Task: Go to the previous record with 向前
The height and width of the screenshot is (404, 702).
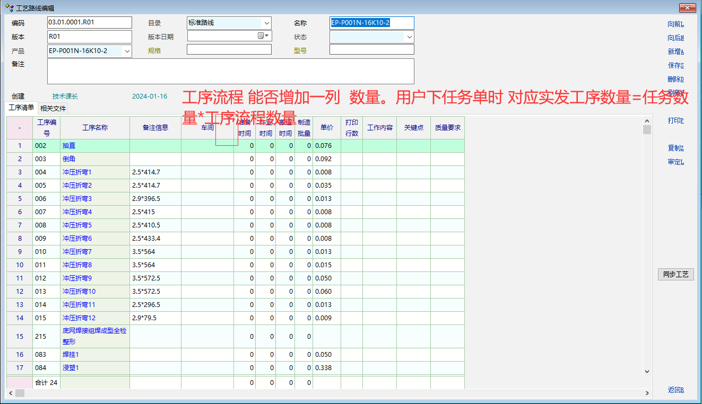Action: 675,24
